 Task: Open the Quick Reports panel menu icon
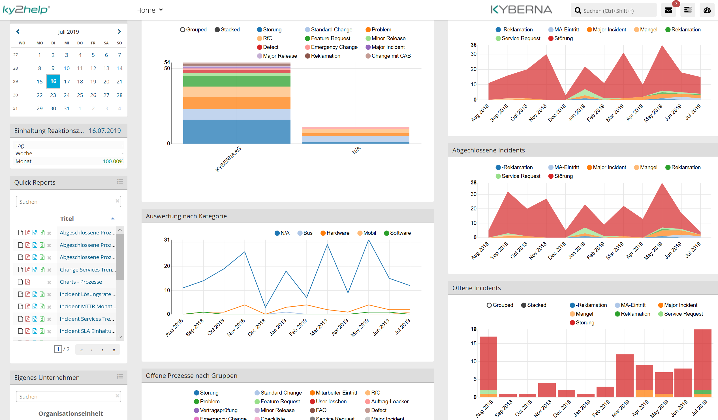tap(120, 182)
